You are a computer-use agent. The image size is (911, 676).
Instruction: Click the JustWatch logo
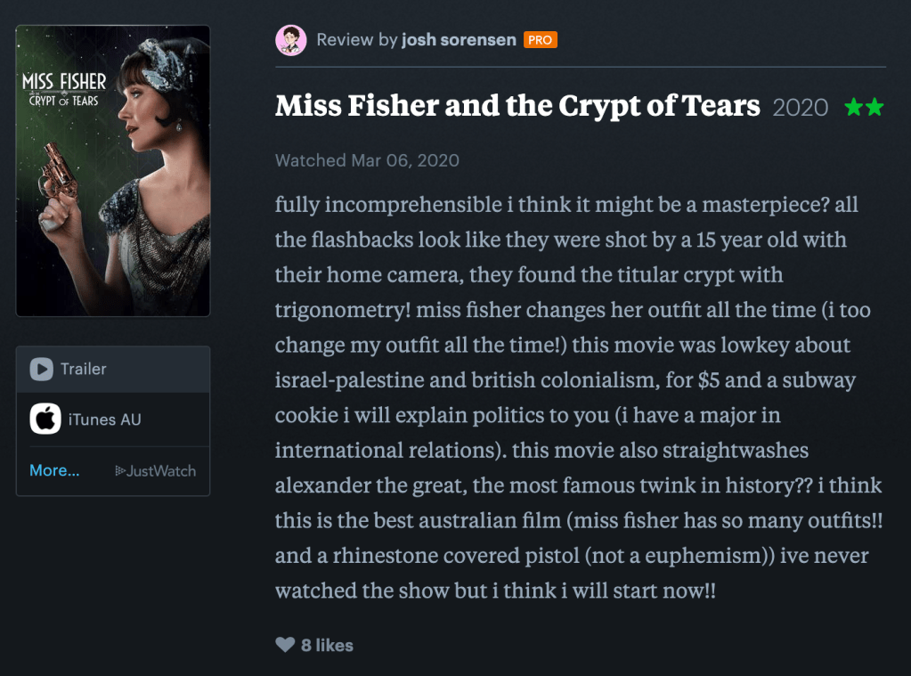[156, 471]
